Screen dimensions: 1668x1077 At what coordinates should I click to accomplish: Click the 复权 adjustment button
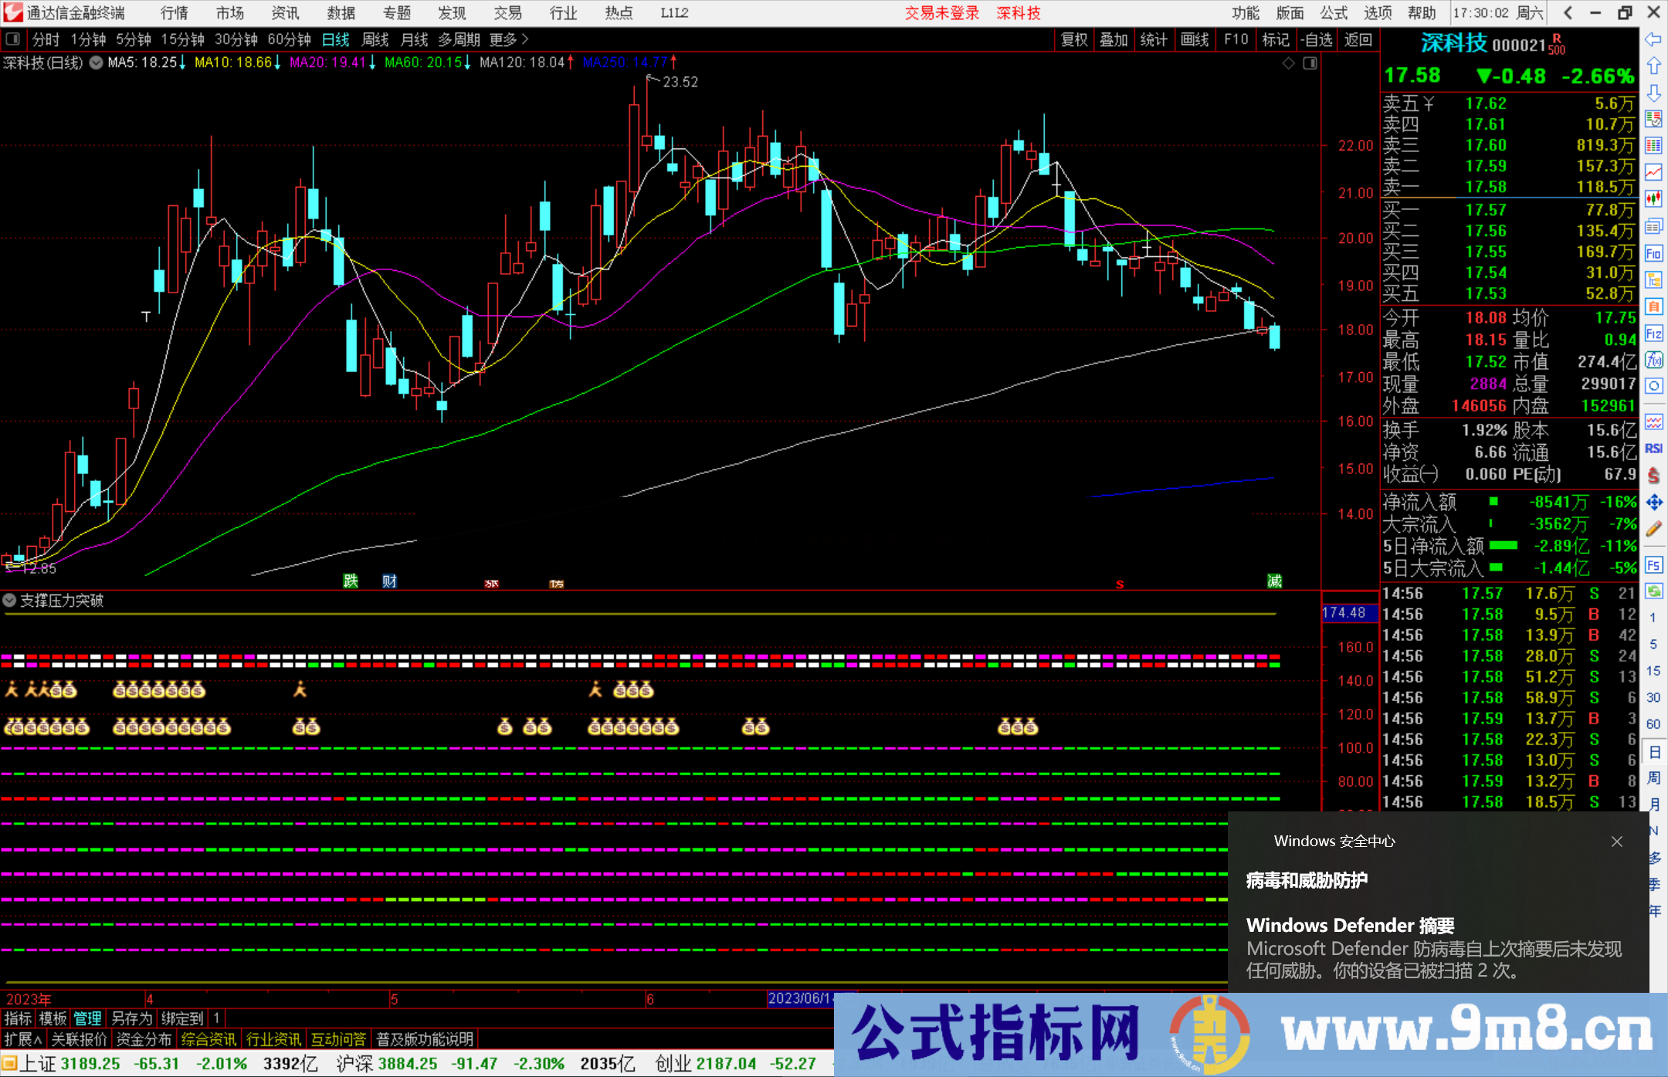(1074, 39)
